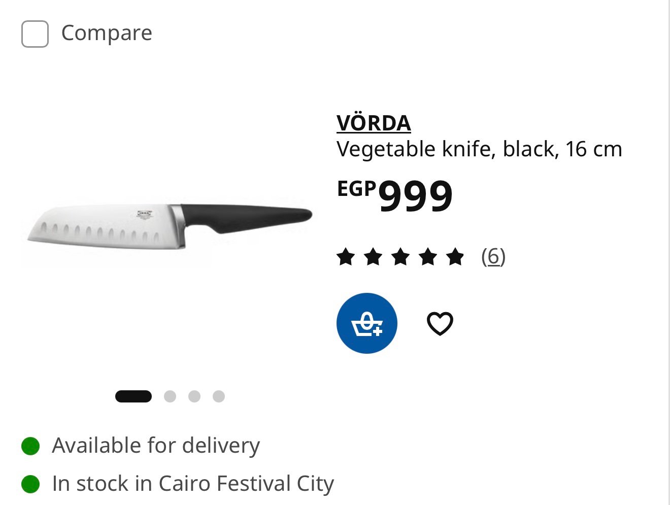
Task: Click the second rating star
Action: pos(373,257)
